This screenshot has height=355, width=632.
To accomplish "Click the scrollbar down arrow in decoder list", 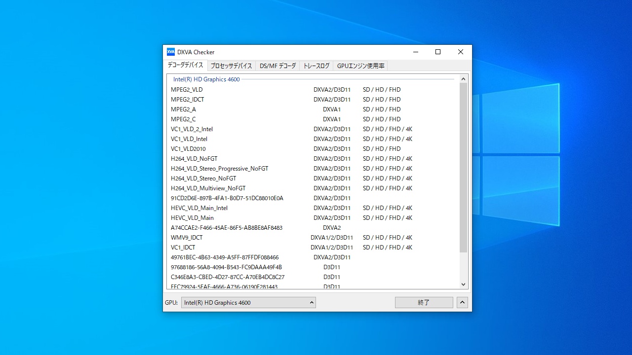I will [x=463, y=284].
